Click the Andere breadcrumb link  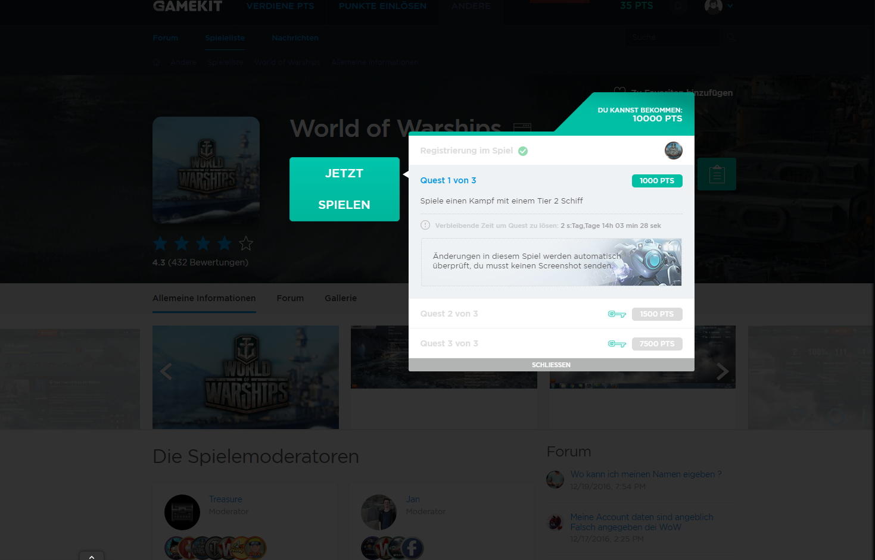[x=183, y=62]
